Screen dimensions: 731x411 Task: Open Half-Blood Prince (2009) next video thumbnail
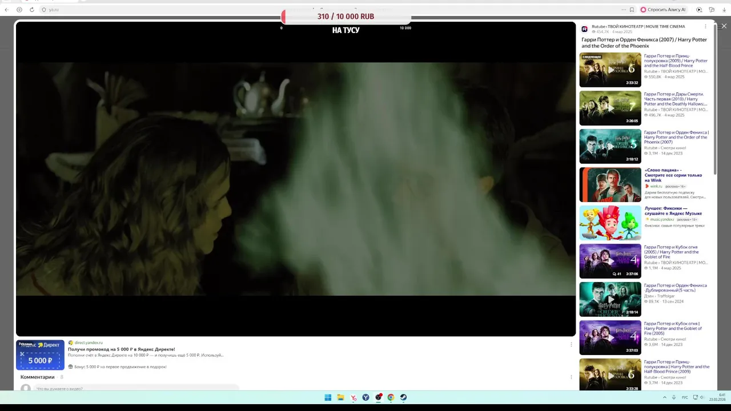tap(610, 70)
